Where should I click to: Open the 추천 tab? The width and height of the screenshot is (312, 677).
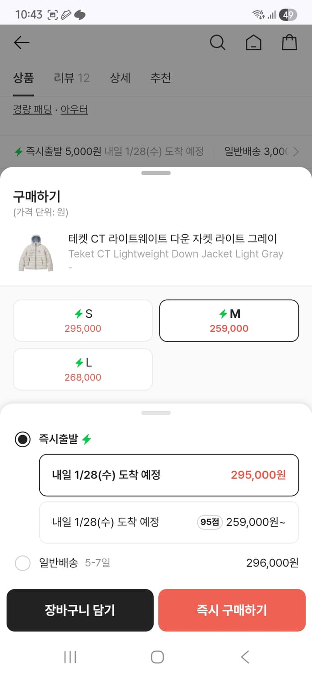tap(161, 78)
